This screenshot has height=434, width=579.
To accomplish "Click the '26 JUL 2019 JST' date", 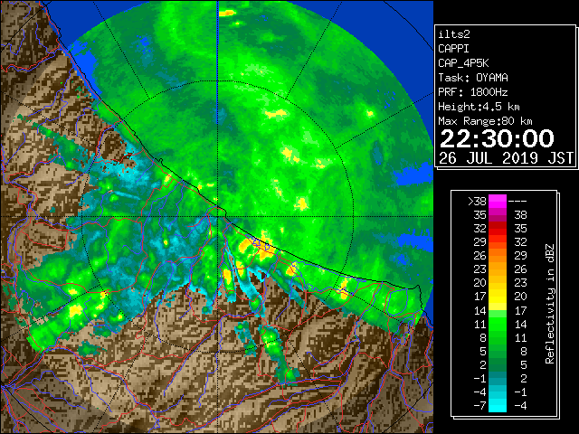I will [x=507, y=158].
